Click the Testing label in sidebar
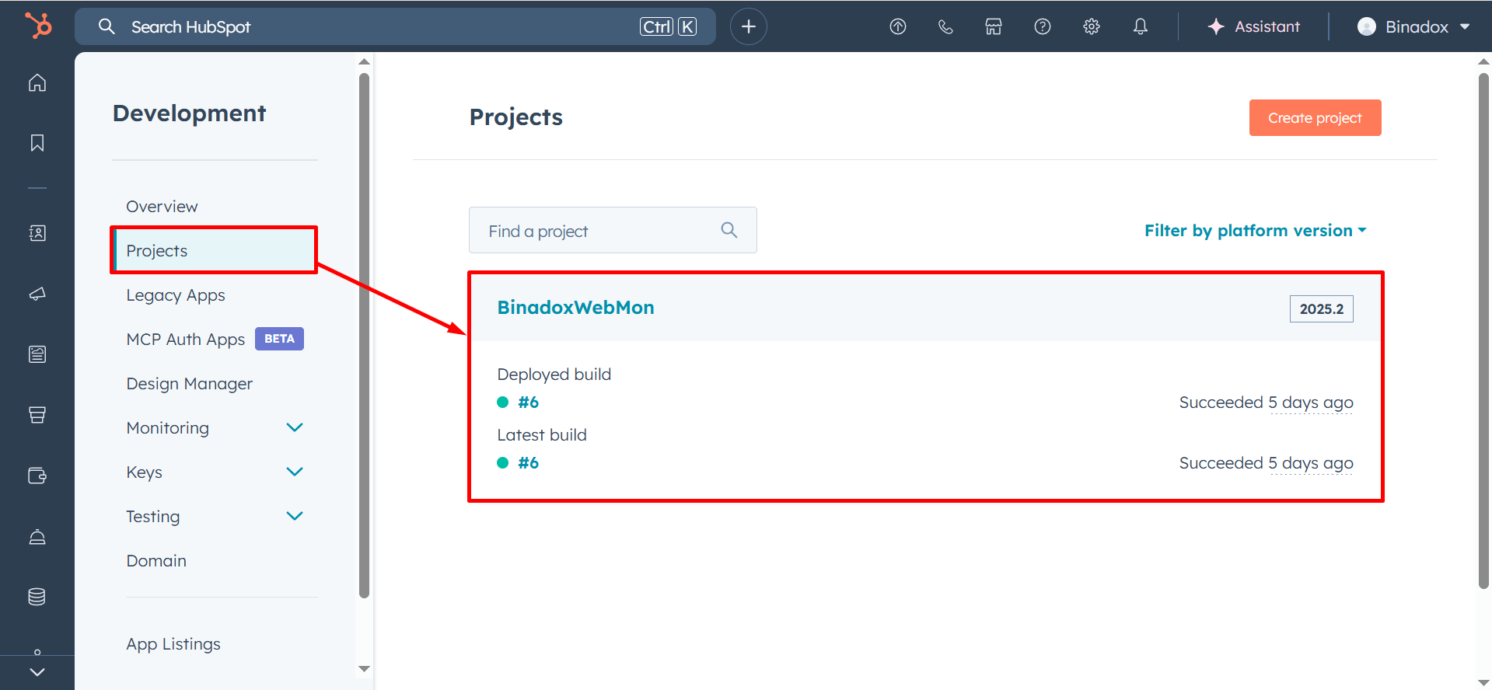Screen dimensions: 1492x690 pos(152,517)
